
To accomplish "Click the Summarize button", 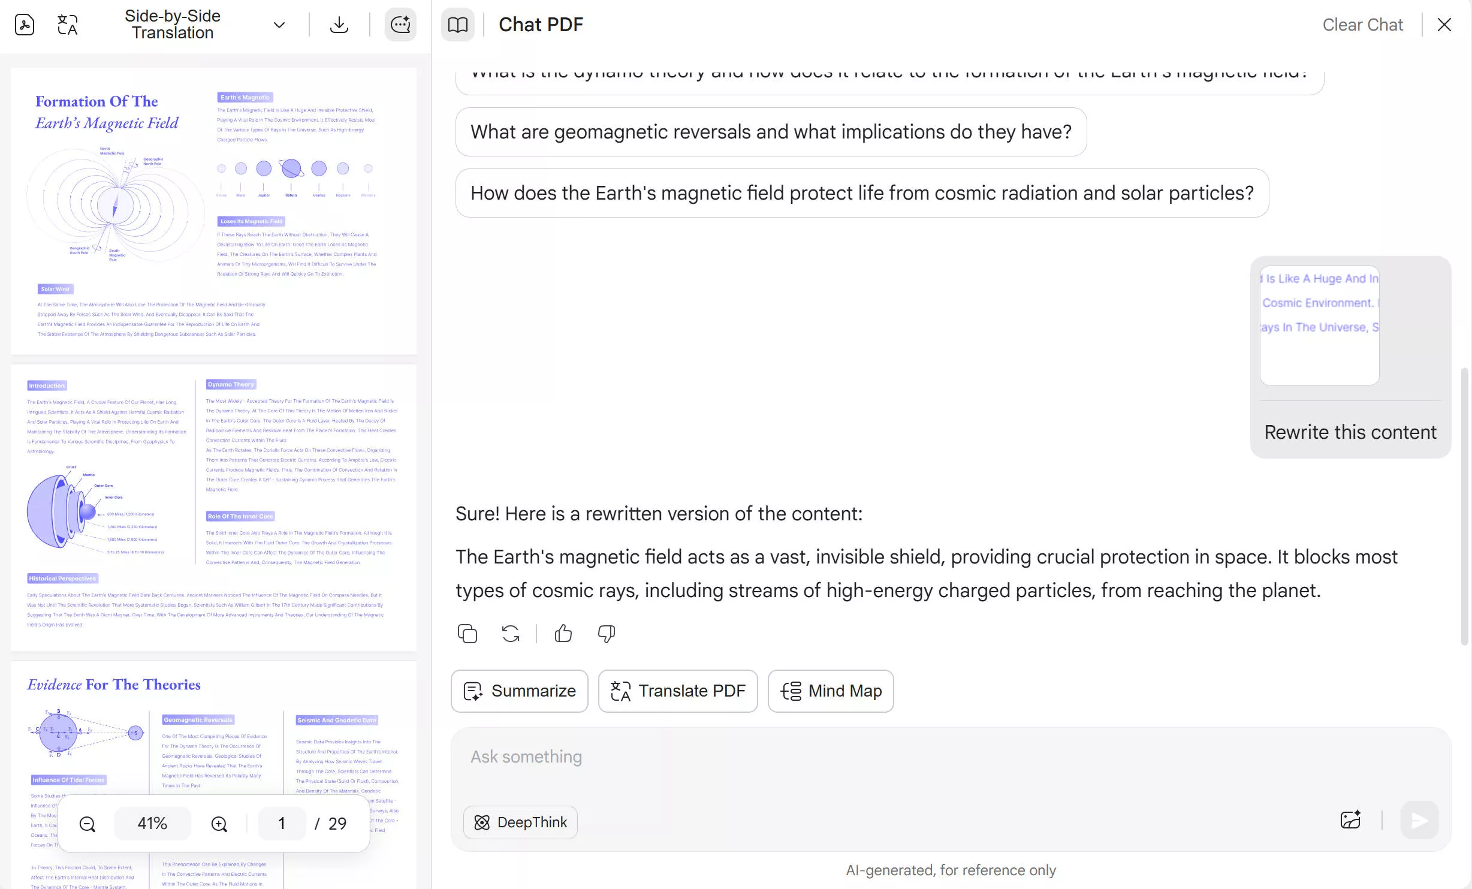I will (x=519, y=691).
